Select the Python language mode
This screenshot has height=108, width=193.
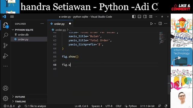[131, 106]
